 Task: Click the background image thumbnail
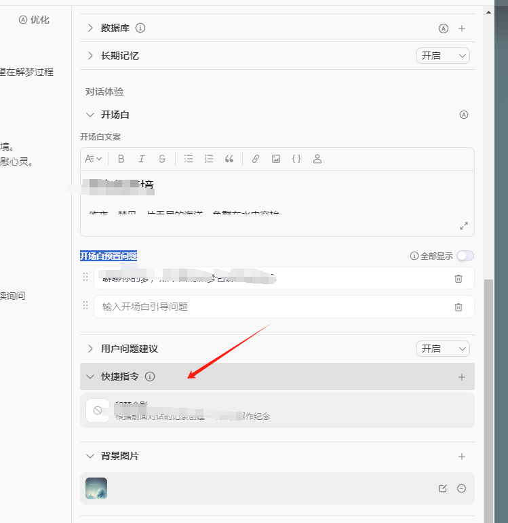point(96,488)
